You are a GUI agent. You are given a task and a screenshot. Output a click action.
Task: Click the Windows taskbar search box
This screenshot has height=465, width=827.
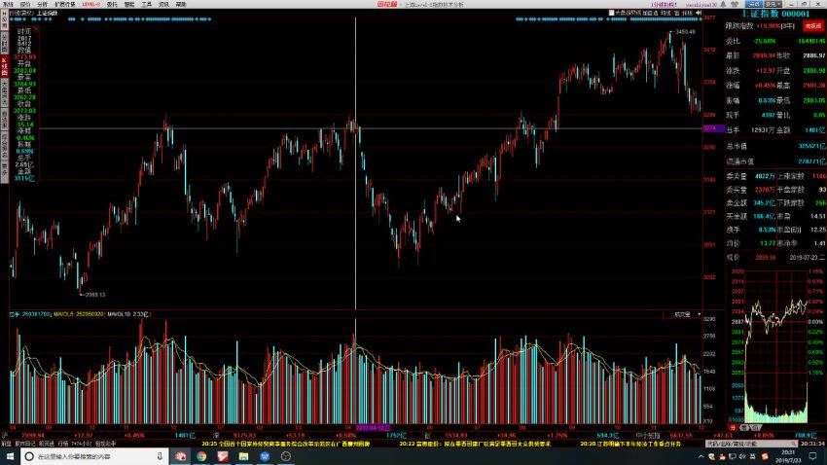95,456
